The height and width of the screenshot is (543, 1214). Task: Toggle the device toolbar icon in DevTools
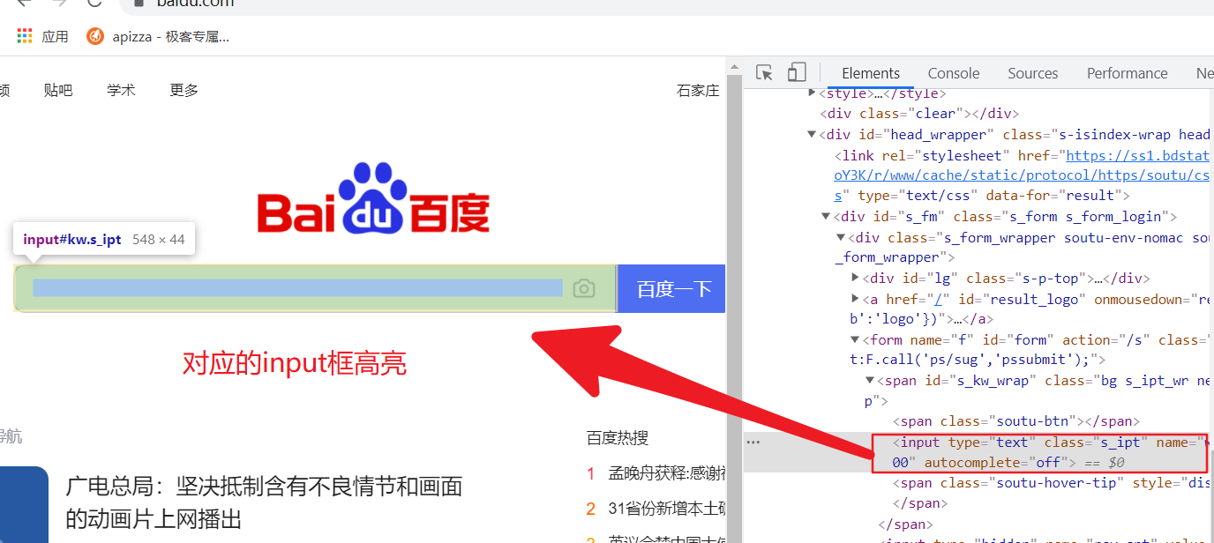797,73
